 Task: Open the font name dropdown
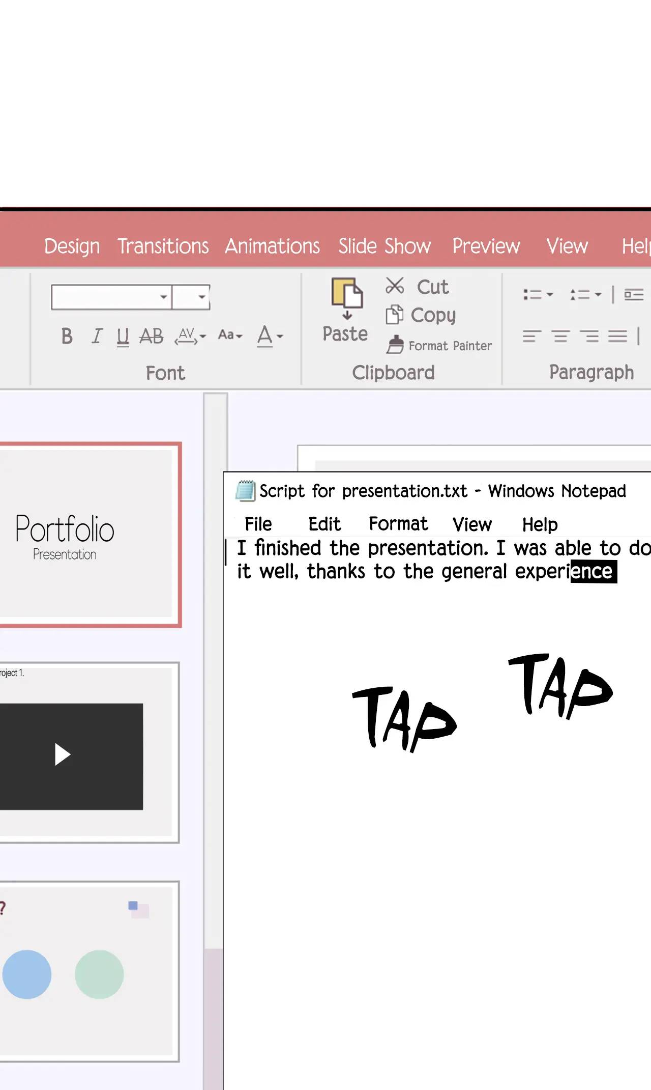(x=163, y=297)
